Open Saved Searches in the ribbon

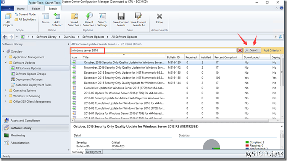coord(74,20)
